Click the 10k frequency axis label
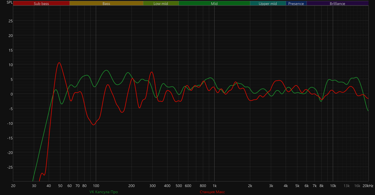The height and width of the screenshot is (195, 375). click(x=333, y=186)
